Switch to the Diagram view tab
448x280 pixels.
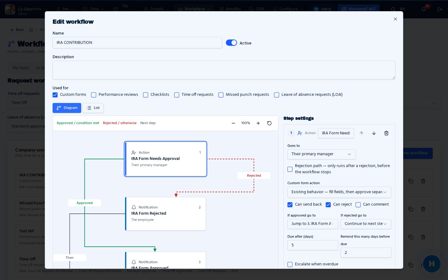click(67, 108)
